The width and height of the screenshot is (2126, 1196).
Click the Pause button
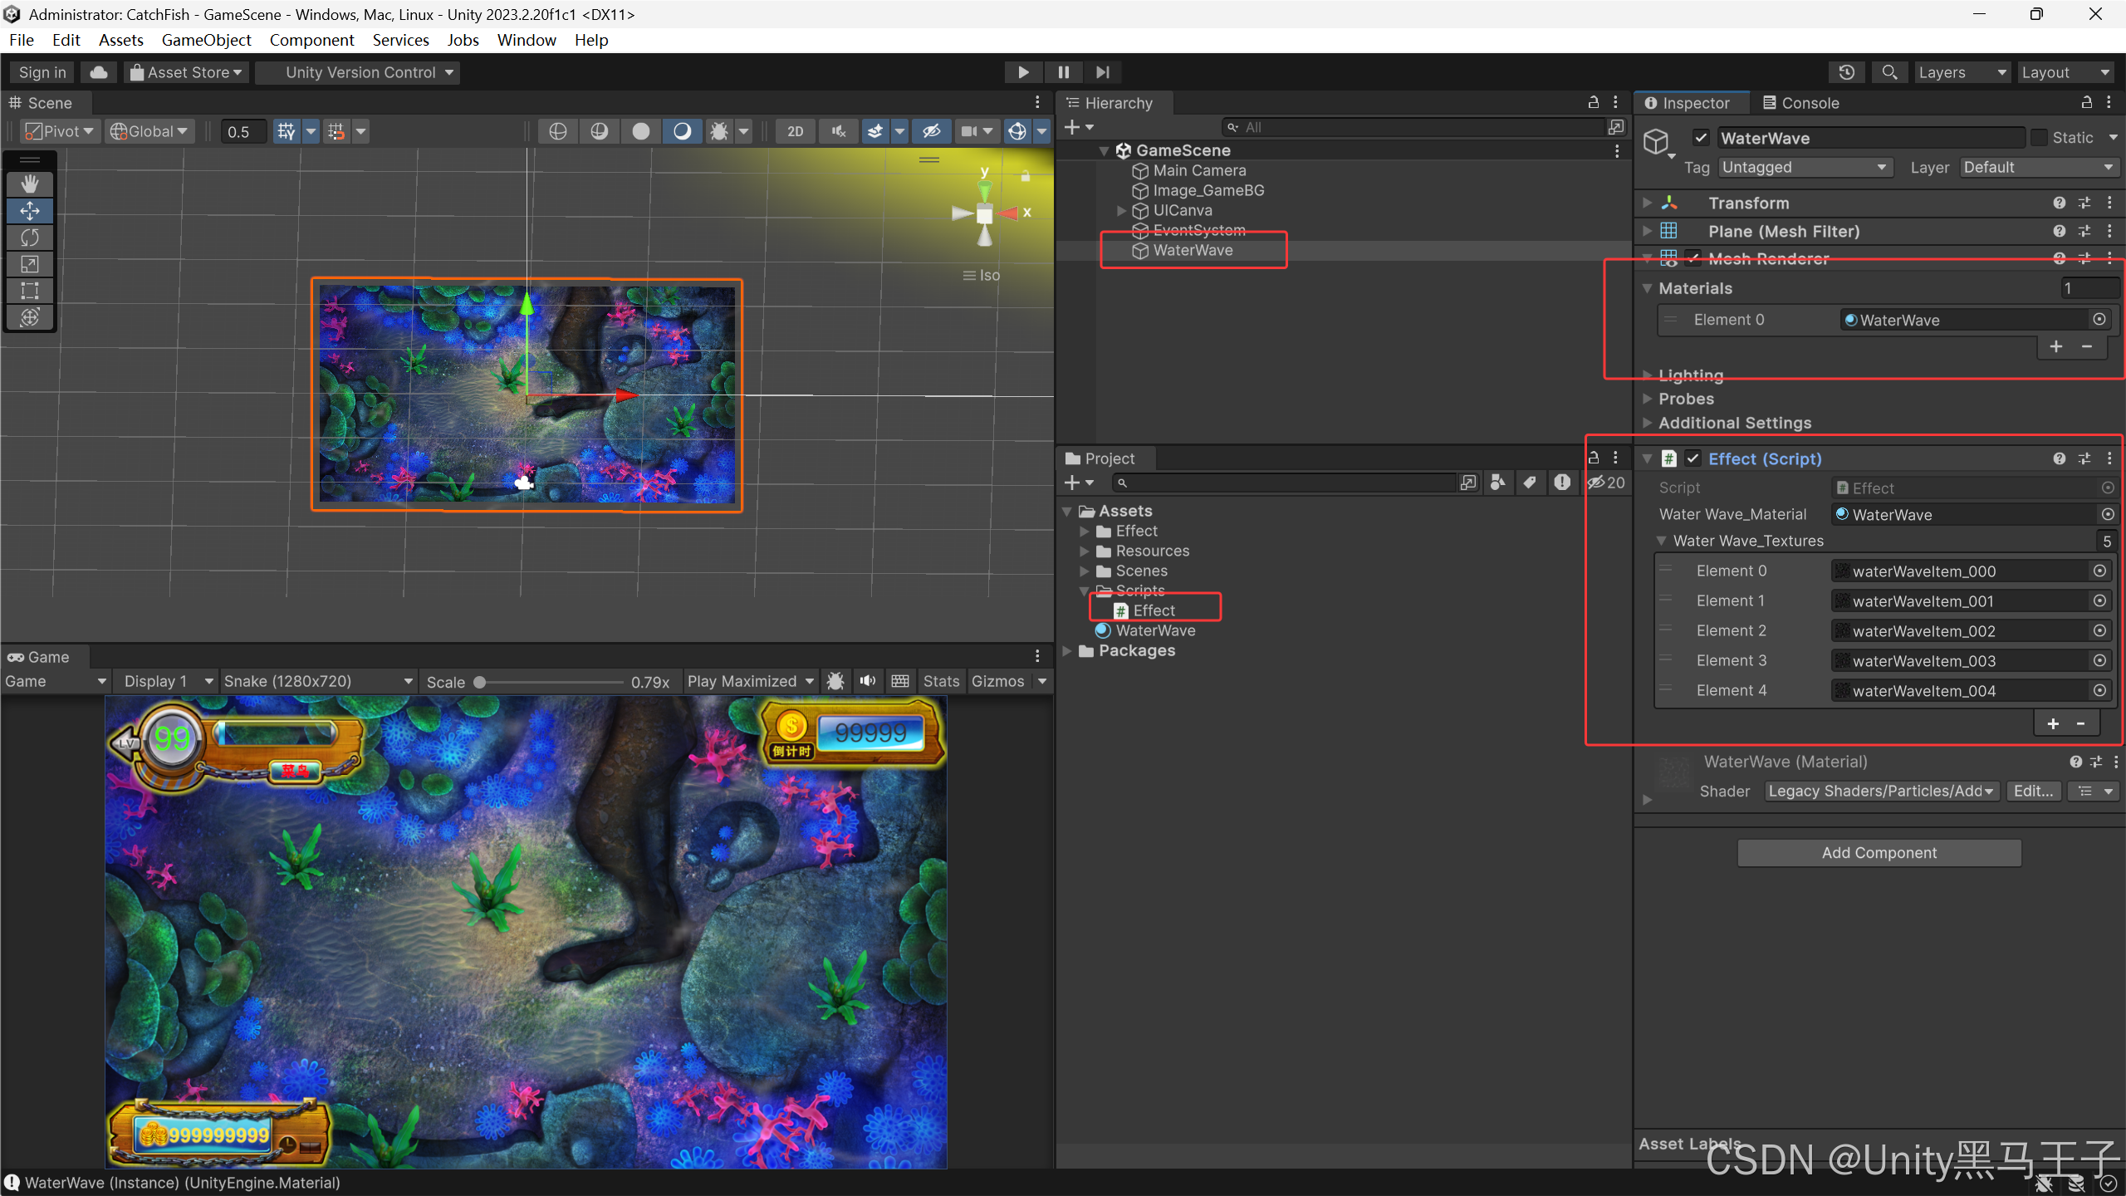click(1063, 72)
